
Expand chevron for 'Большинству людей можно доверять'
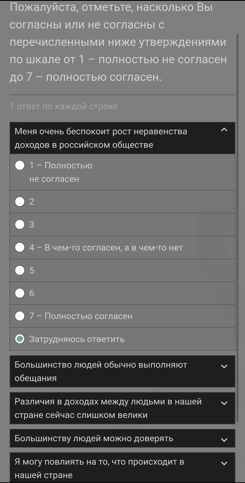pos(224,440)
